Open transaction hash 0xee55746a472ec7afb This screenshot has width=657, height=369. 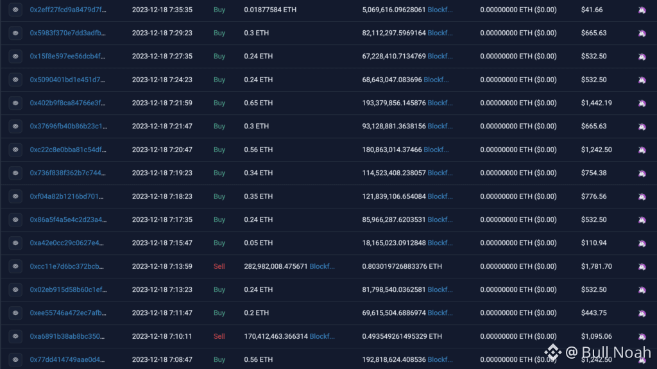pyautogui.click(x=68, y=313)
